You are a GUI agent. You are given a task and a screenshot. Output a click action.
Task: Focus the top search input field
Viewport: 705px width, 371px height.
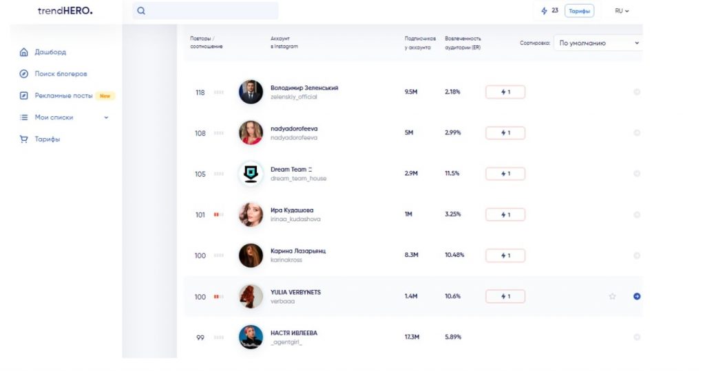205,11
